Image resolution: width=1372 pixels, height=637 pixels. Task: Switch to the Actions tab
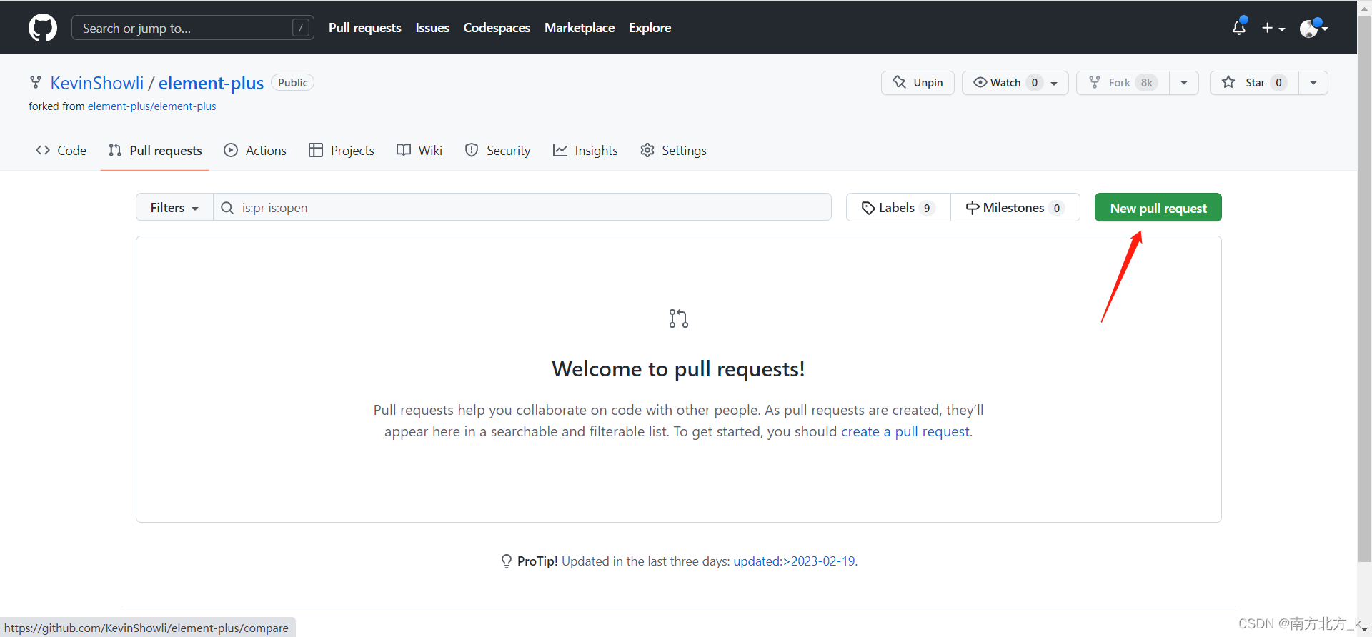coord(255,151)
